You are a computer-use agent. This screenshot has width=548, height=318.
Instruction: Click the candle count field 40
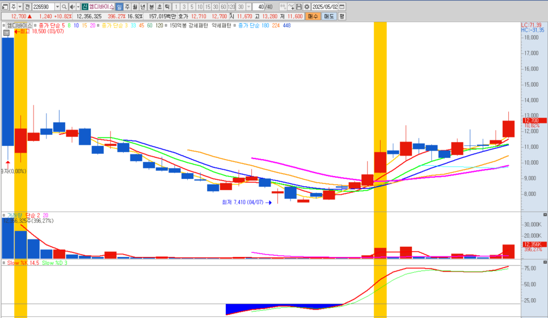(x=259, y=7)
